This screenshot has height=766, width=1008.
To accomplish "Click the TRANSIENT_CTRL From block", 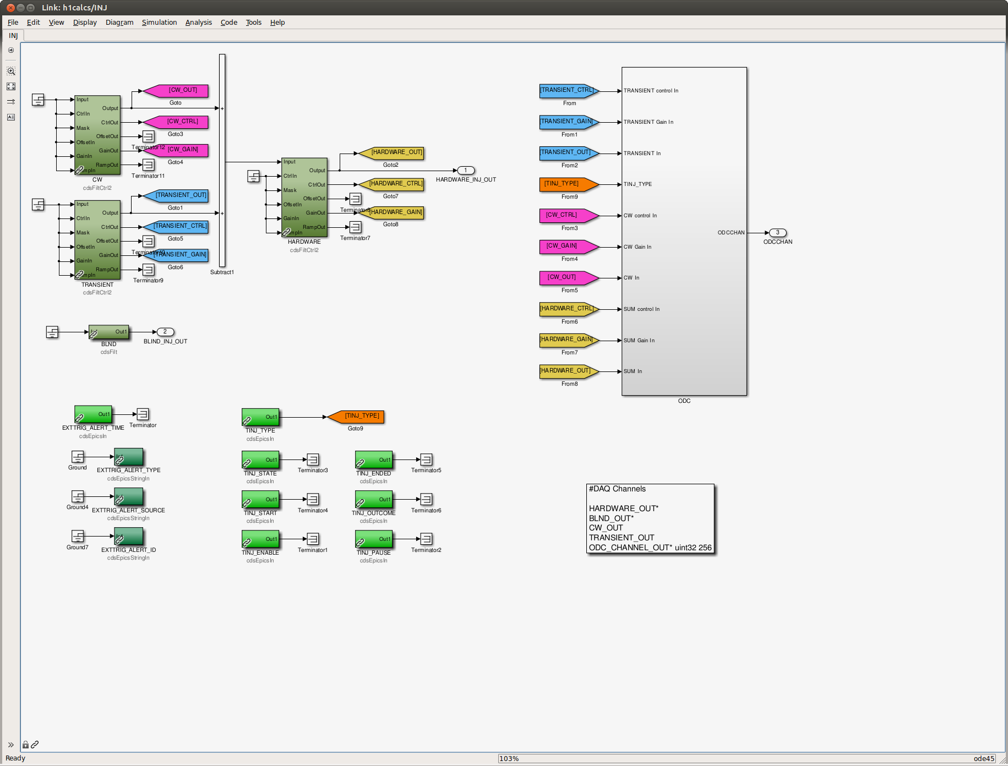I will point(569,91).
